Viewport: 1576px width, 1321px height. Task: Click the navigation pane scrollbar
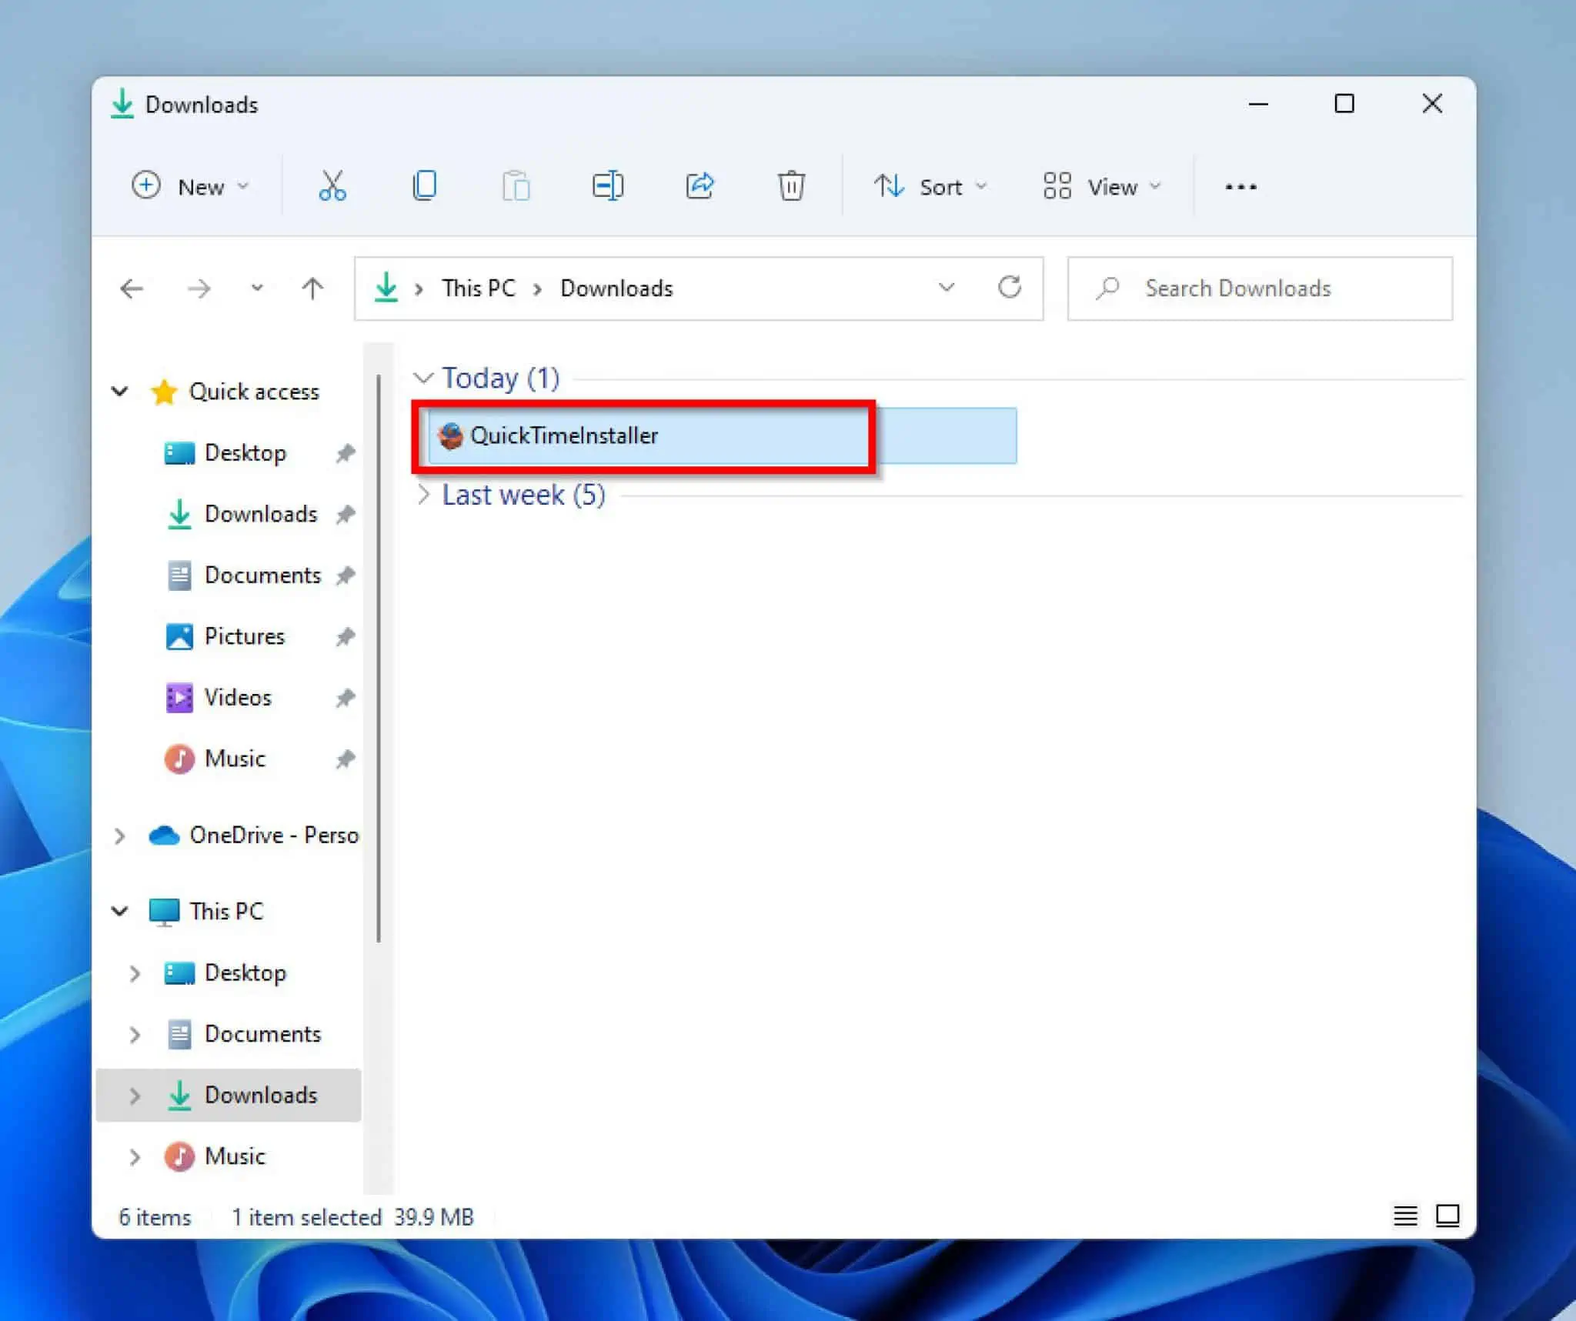point(379,658)
